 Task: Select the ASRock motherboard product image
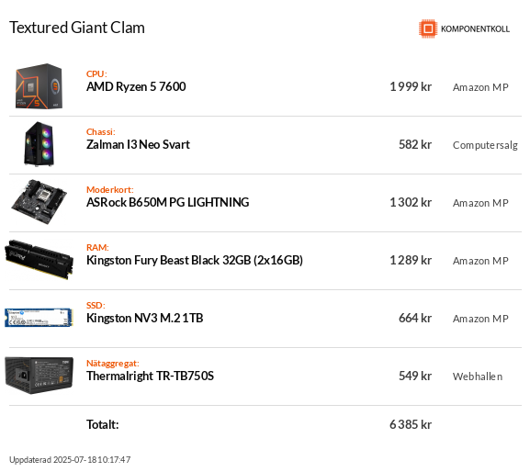pos(39,202)
